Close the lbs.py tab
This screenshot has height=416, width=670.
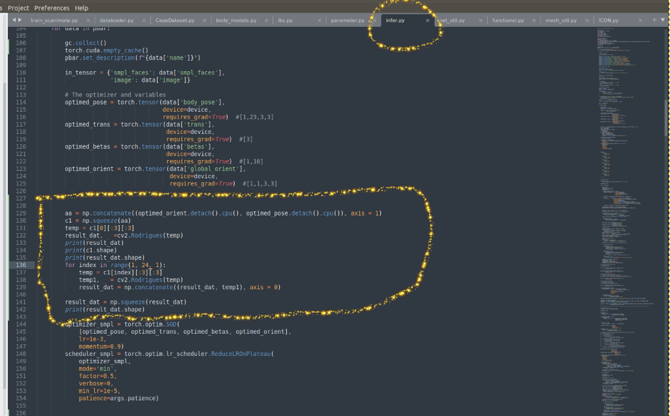coord(319,20)
